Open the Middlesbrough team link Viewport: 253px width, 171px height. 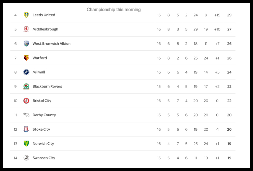click(45, 29)
